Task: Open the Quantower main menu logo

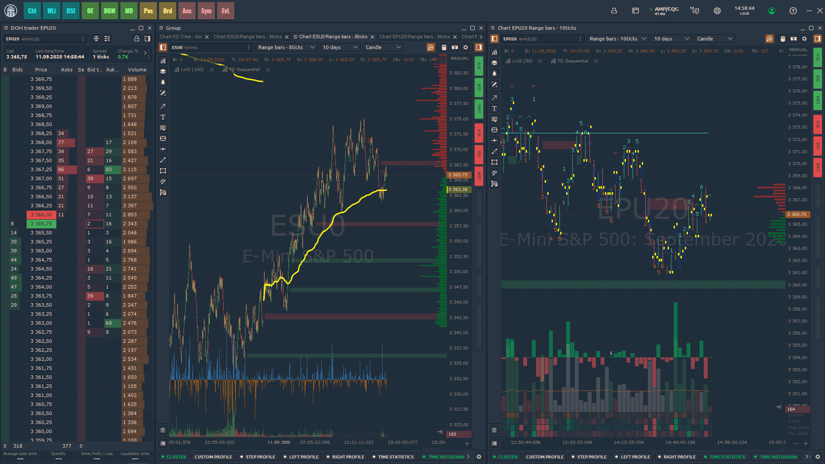Action: pyautogui.click(x=11, y=11)
